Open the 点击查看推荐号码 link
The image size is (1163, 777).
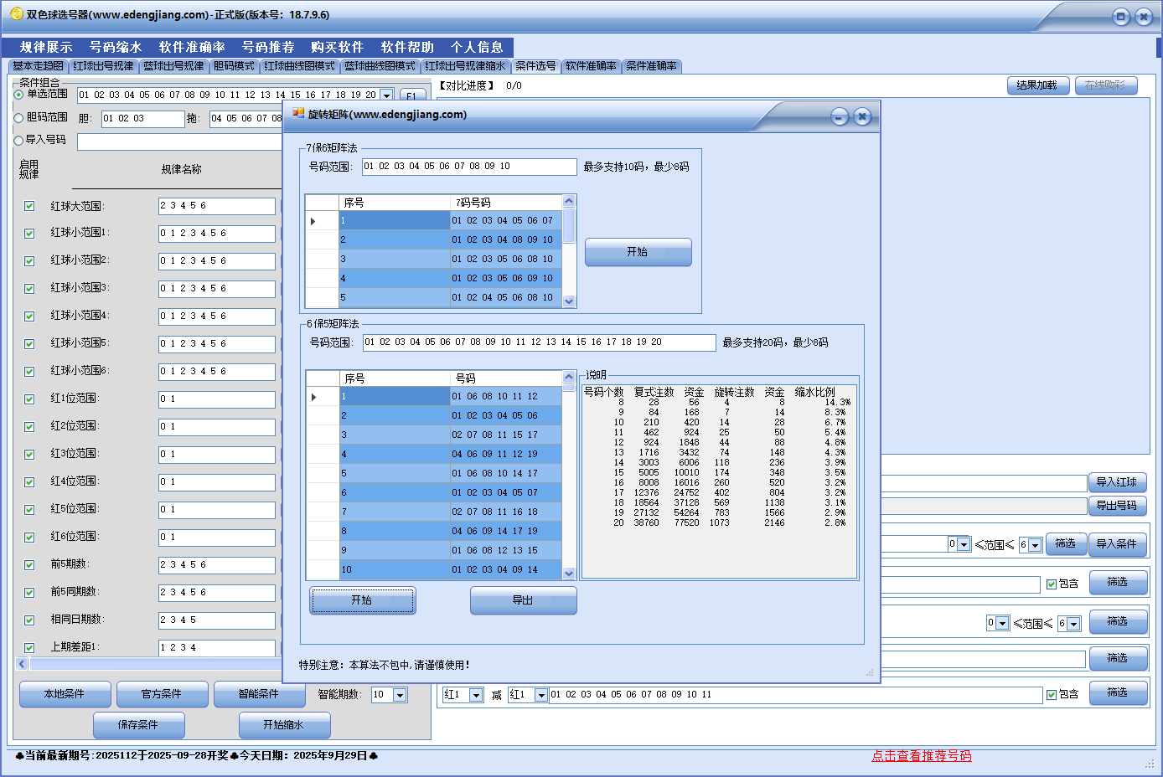tap(921, 756)
